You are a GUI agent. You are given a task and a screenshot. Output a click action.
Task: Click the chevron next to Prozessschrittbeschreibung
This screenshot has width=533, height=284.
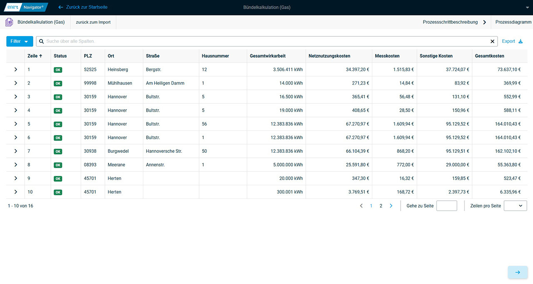pyautogui.click(x=485, y=22)
